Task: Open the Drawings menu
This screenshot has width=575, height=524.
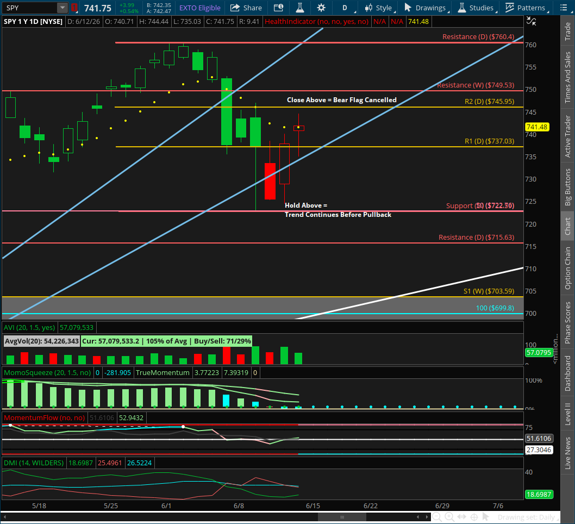Action: click(x=426, y=8)
